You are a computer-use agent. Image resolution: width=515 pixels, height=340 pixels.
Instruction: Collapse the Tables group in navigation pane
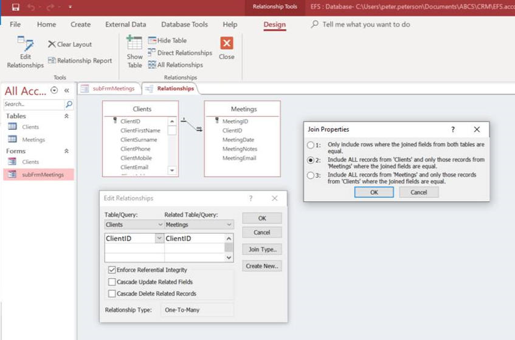pyautogui.click(x=66, y=116)
